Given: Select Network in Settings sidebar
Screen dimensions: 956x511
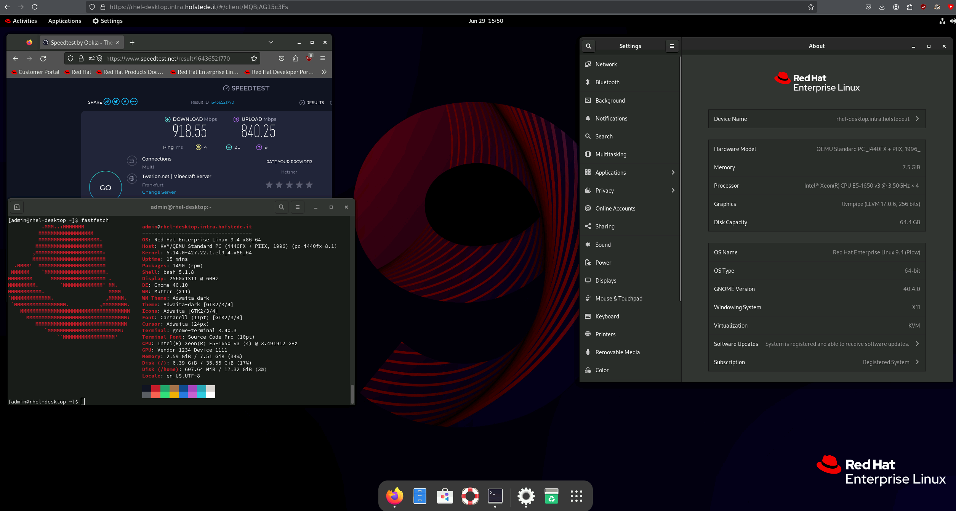Looking at the screenshot, I should 606,64.
